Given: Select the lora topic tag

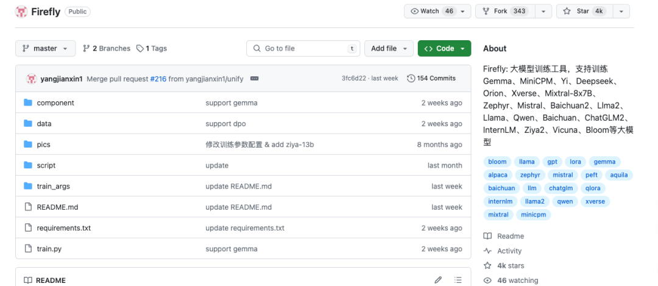Looking at the screenshot, I should point(575,162).
